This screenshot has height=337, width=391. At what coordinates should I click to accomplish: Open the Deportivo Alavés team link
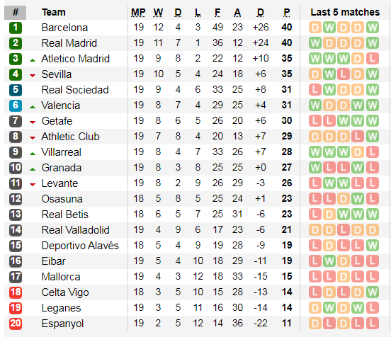pos(80,246)
